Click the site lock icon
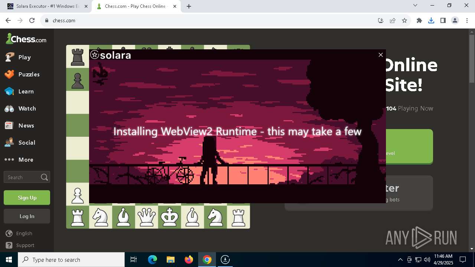This screenshot has height=267, width=475. click(46, 20)
